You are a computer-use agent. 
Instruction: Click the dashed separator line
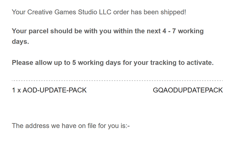click(117, 80)
